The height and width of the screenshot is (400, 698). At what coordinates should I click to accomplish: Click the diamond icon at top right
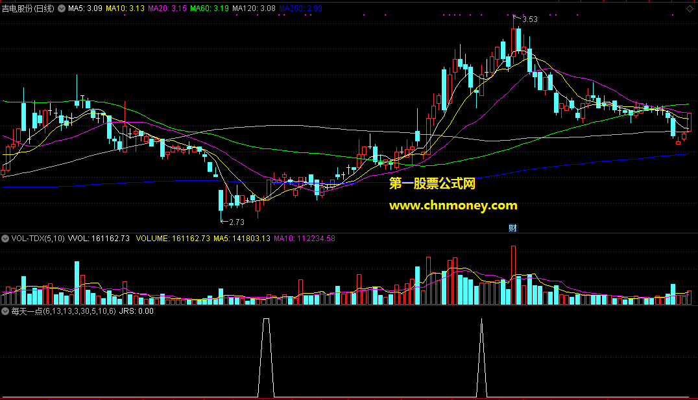pyautogui.click(x=690, y=8)
